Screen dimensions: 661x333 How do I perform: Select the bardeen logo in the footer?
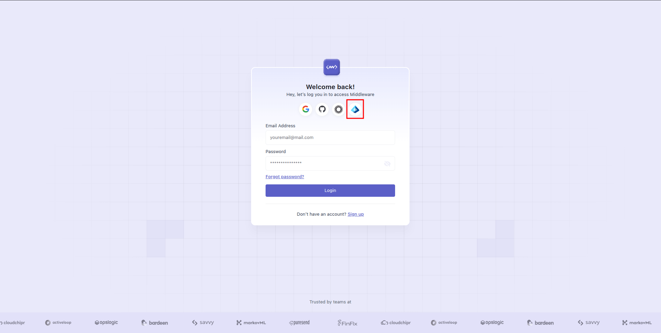[x=154, y=322]
